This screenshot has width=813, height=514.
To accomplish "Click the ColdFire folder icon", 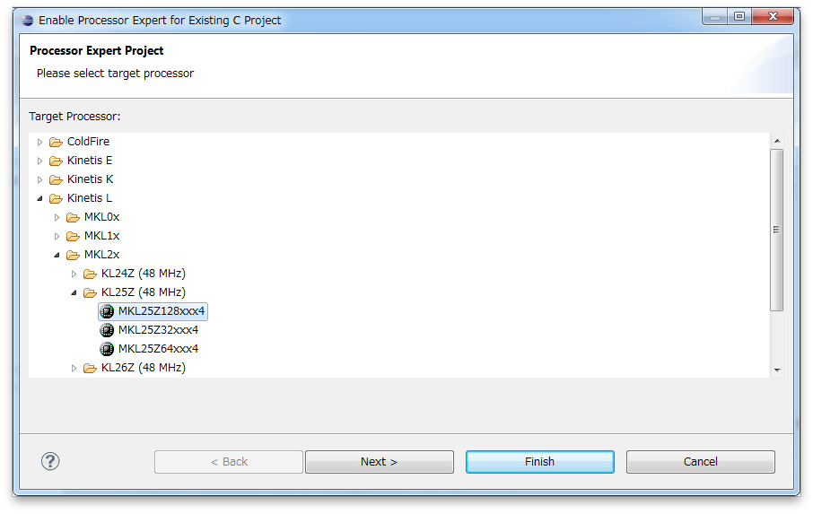I will click(56, 142).
